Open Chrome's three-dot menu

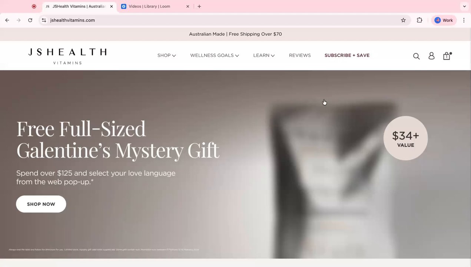click(464, 20)
